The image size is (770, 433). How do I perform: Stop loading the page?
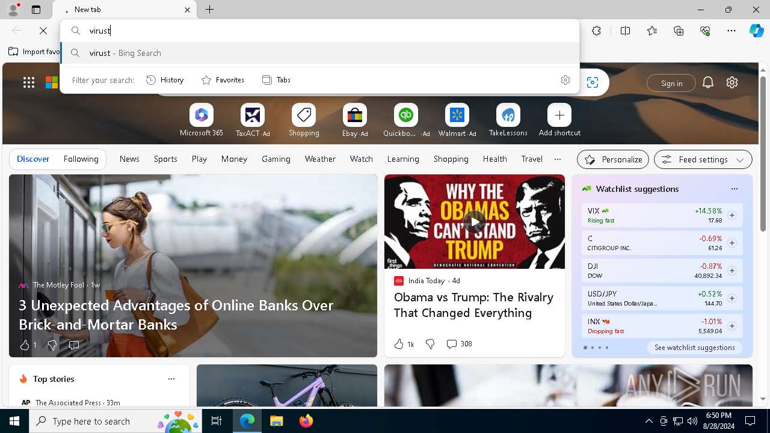43,31
